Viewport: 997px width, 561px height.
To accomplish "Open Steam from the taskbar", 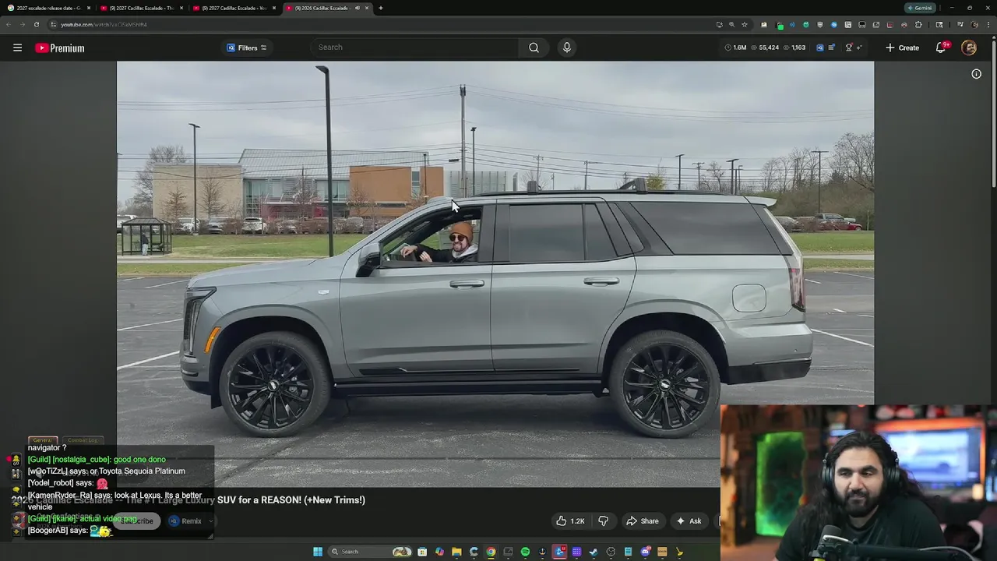I will point(593,552).
